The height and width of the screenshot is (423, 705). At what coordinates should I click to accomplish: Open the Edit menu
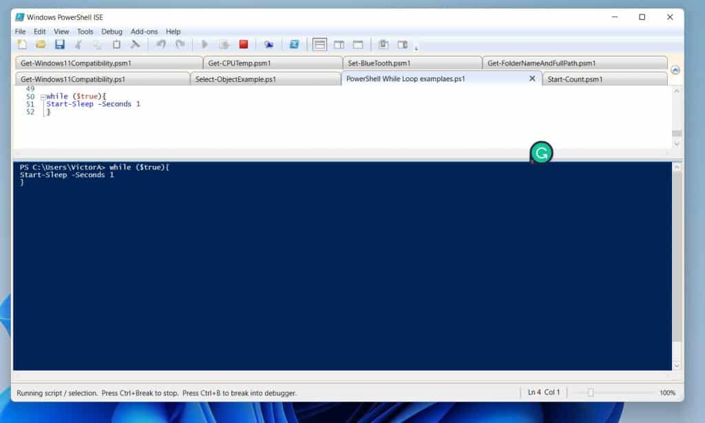[x=39, y=32]
